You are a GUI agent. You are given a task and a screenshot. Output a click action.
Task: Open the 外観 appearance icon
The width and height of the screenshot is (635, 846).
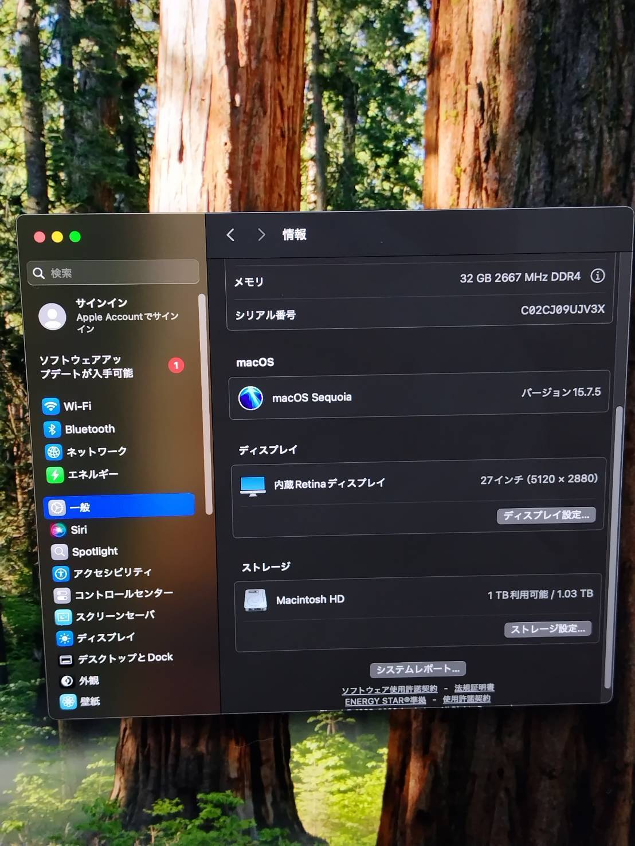[67, 680]
